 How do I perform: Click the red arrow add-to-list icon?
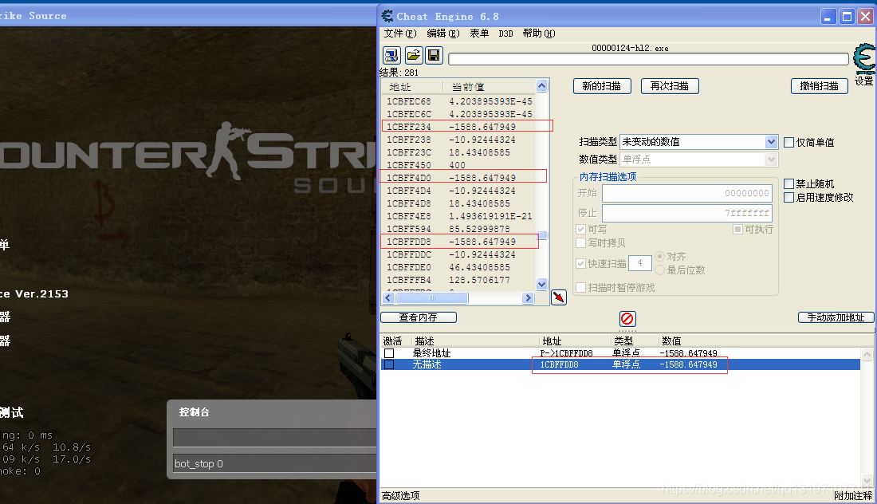pyautogui.click(x=559, y=297)
